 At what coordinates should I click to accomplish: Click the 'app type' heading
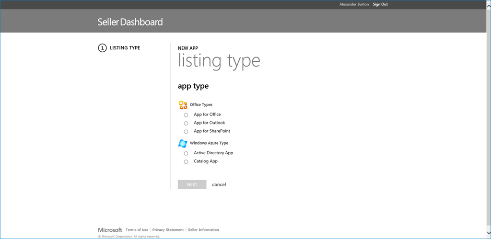click(x=193, y=86)
